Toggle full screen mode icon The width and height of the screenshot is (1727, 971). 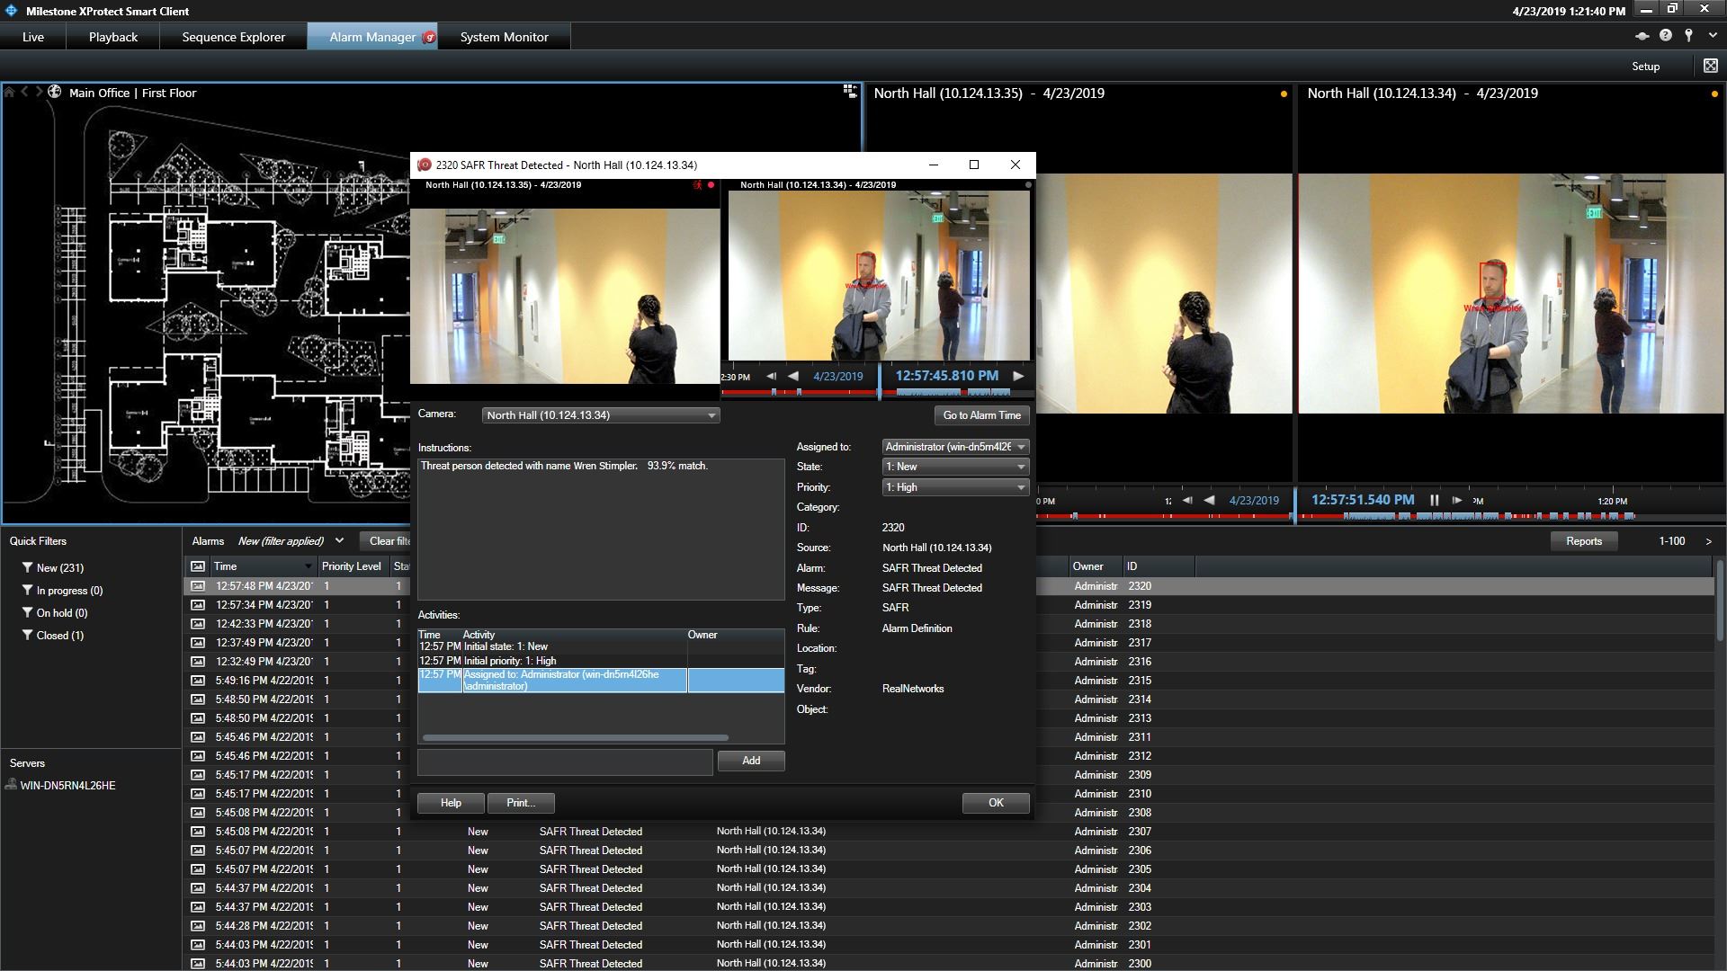(x=1710, y=66)
